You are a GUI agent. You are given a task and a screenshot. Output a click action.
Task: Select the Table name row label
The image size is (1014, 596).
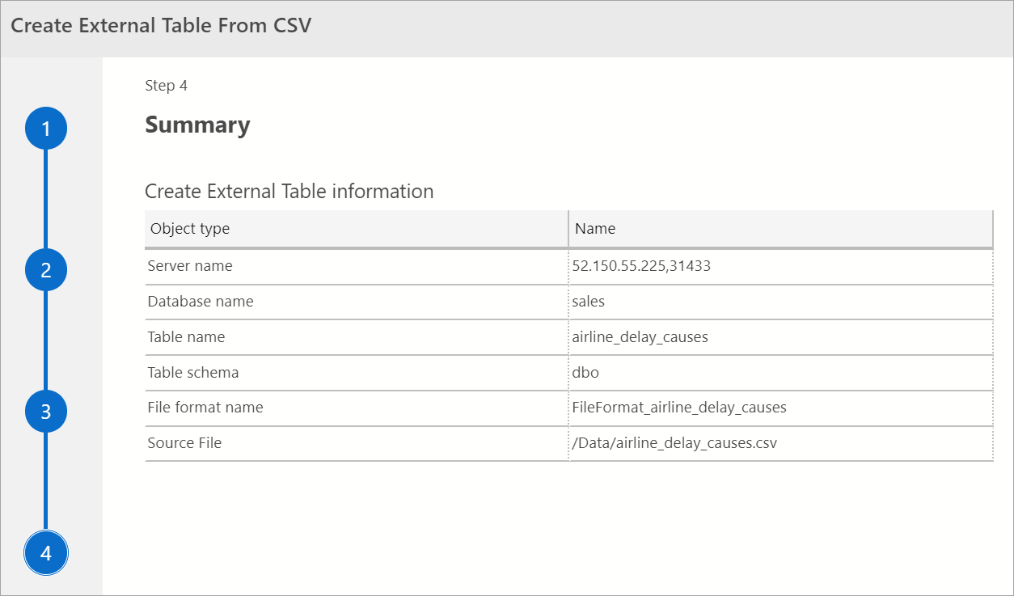click(186, 337)
